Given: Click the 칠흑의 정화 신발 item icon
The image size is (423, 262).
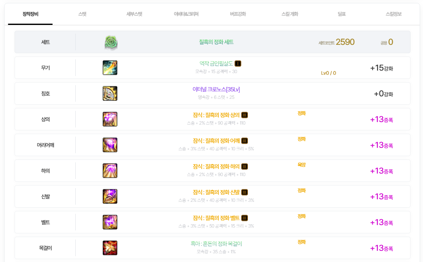Looking at the screenshot, I should point(110,196).
